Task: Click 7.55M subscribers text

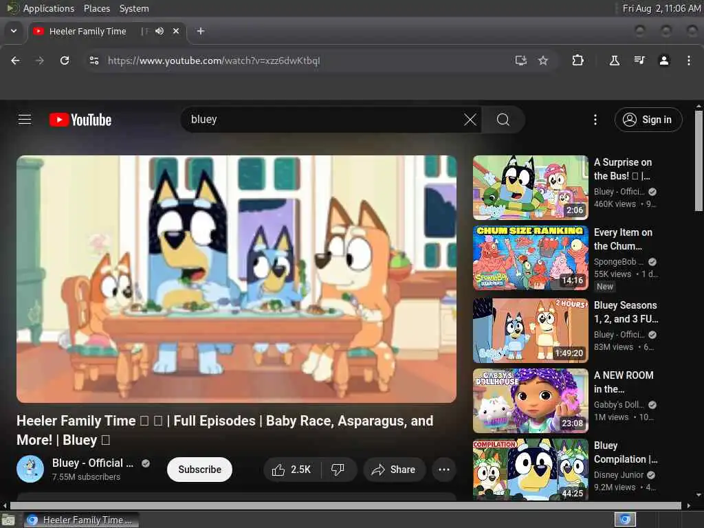Action: [x=86, y=477]
